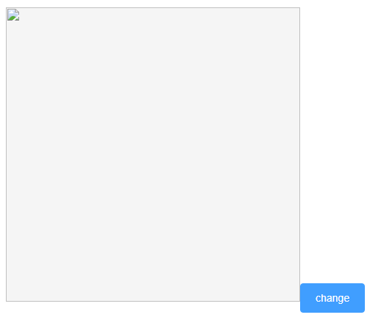Focus the large bordered image container
The image size is (370, 323).
click(153, 155)
